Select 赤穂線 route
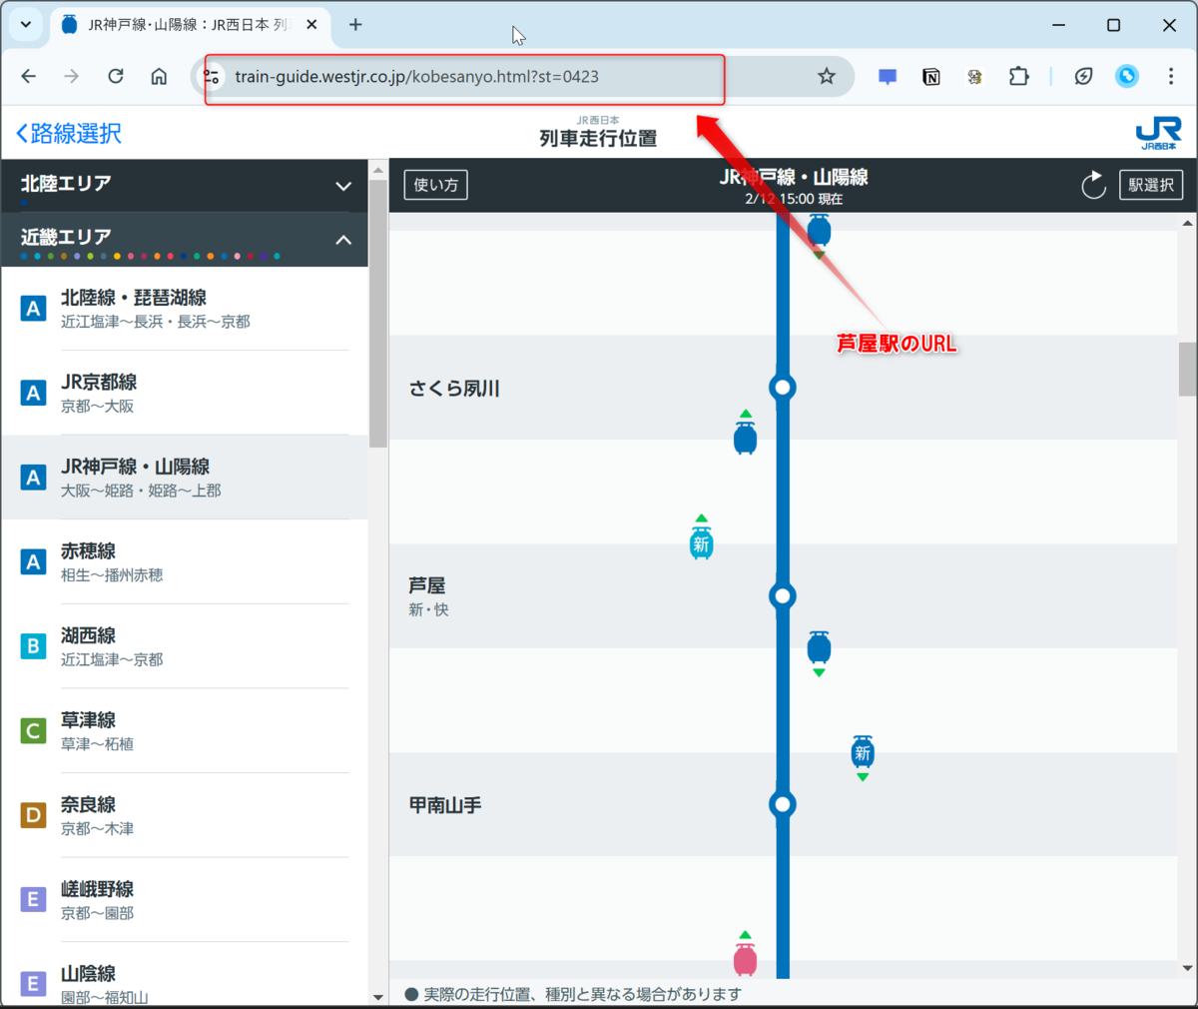1198x1009 pixels. tap(185, 561)
